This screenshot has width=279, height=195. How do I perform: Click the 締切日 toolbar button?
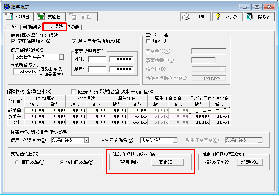click(18, 17)
